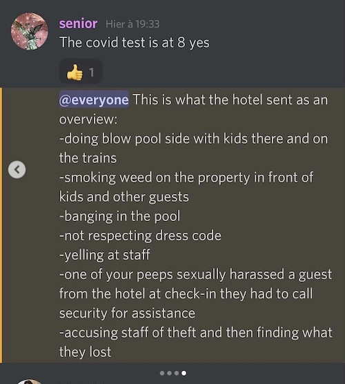Click the security for assistance text
Image resolution: width=345 pixels, height=384 pixels.
(127, 314)
